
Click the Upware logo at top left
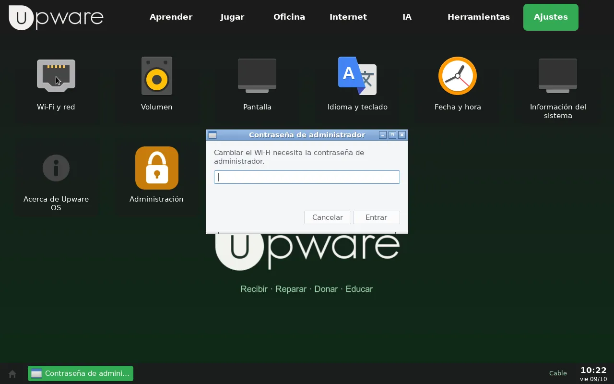[56, 17]
